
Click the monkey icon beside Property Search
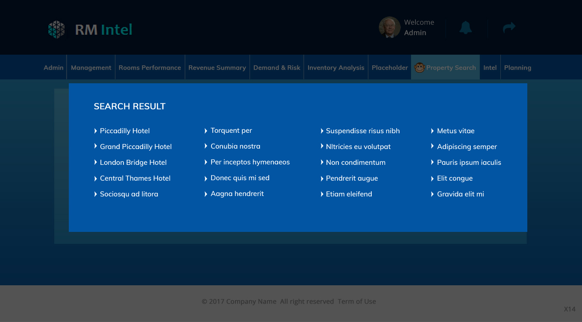(419, 67)
